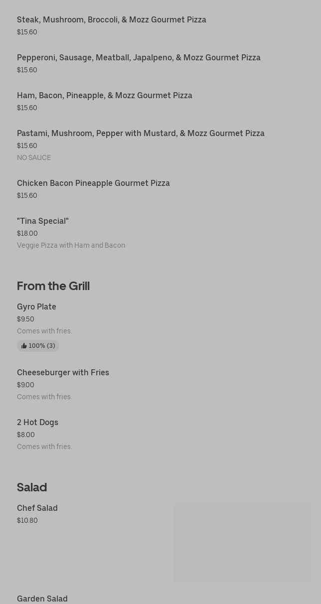
Task: Click the $18.00 price of Tina Special
Action: click(x=27, y=234)
